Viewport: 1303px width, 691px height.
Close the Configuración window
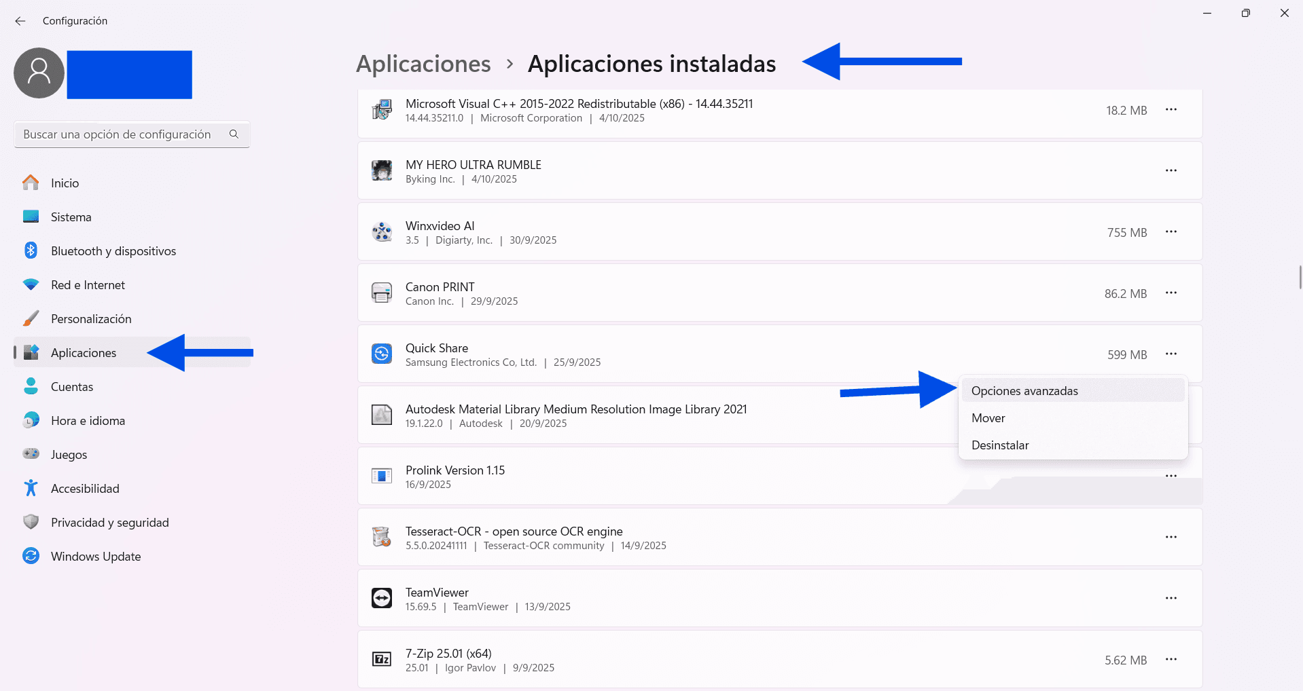pos(1284,13)
